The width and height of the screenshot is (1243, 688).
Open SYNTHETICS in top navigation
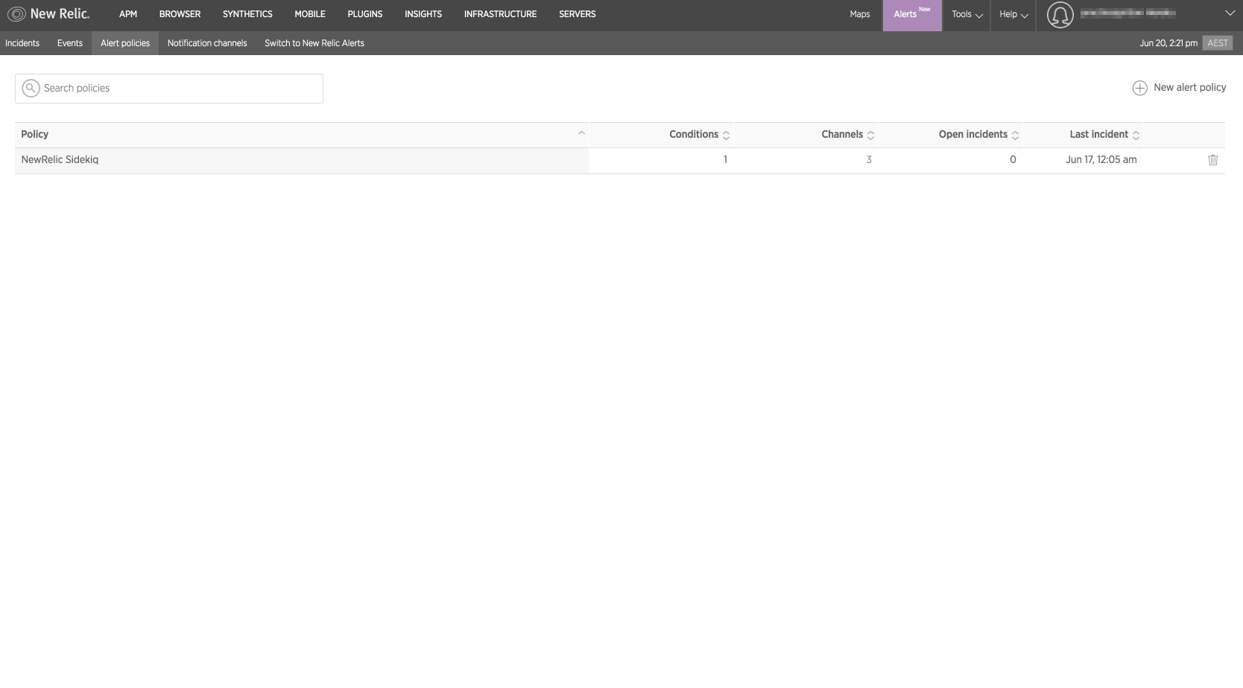pos(247,14)
